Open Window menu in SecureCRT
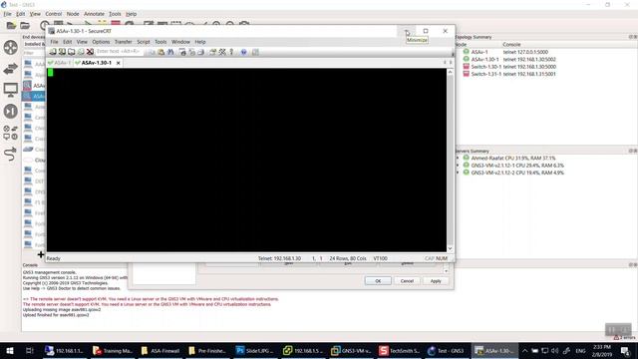The image size is (638, 359). coord(180,42)
